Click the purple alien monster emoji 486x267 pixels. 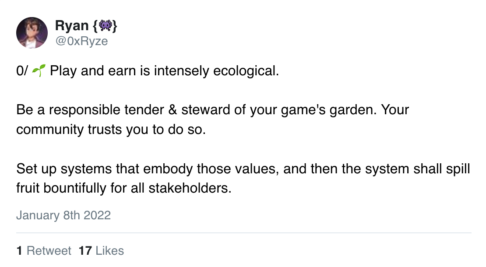pyautogui.click(x=105, y=25)
